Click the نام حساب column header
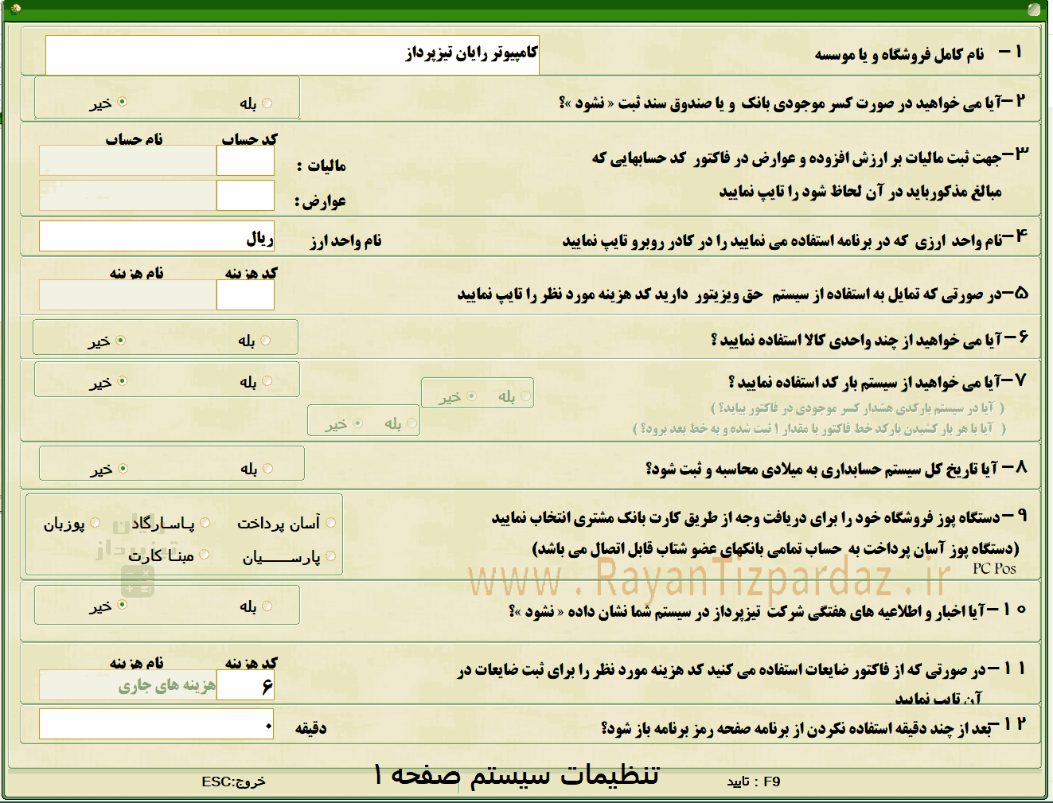The width and height of the screenshot is (1053, 803). click(135, 139)
